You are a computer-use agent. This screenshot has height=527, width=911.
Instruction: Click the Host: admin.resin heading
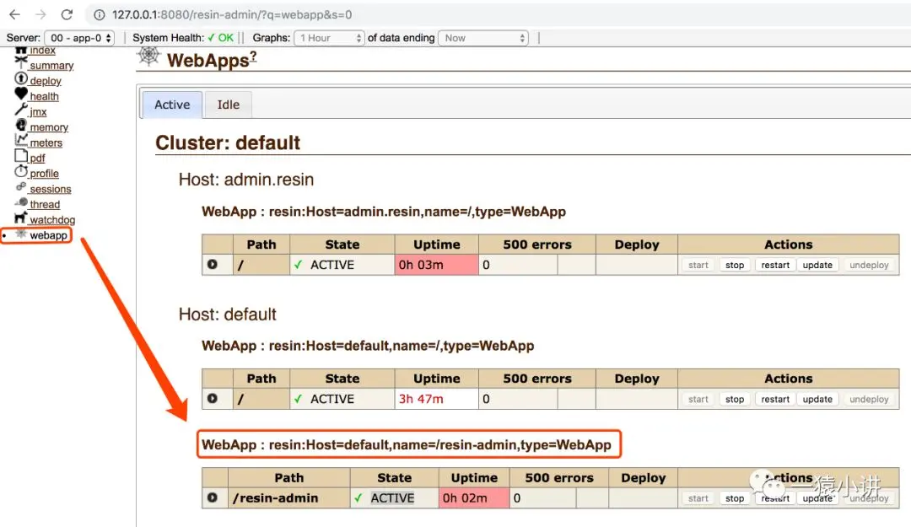[x=246, y=180]
